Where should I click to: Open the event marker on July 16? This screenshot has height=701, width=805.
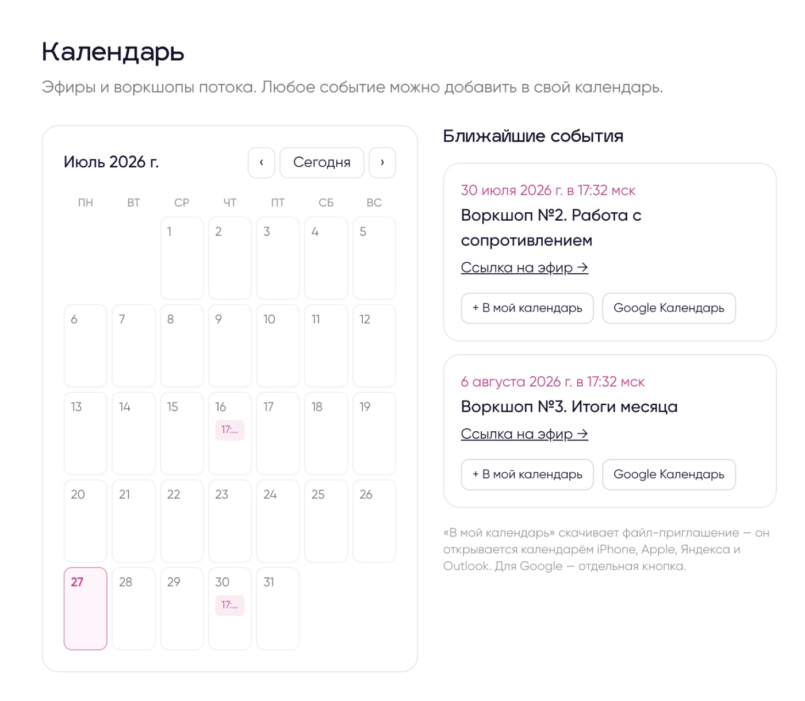click(x=230, y=430)
